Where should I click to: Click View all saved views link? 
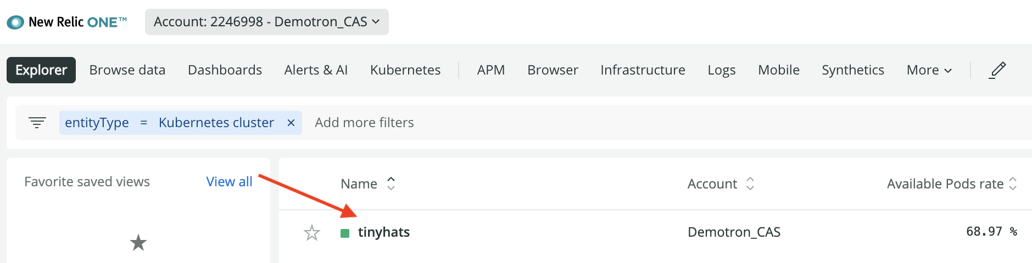pyautogui.click(x=229, y=182)
